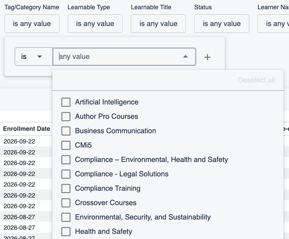Select the Crossover Courses checkbox
This screenshot has width=289, height=239.
point(66,203)
